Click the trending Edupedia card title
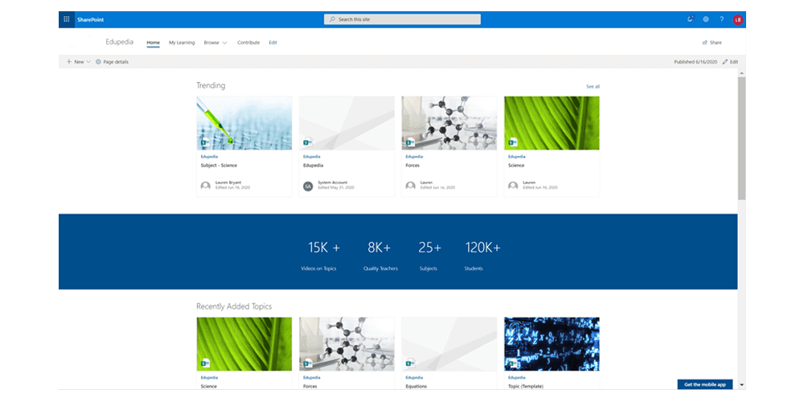This screenshot has width=804, height=402. [314, 165]
